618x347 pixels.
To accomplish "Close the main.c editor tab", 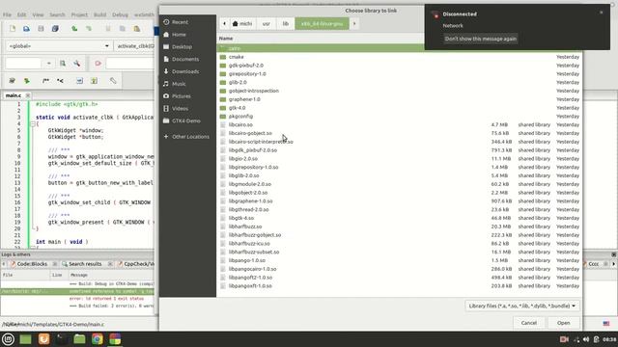I will pyautogui.click(x=28, y=95).
